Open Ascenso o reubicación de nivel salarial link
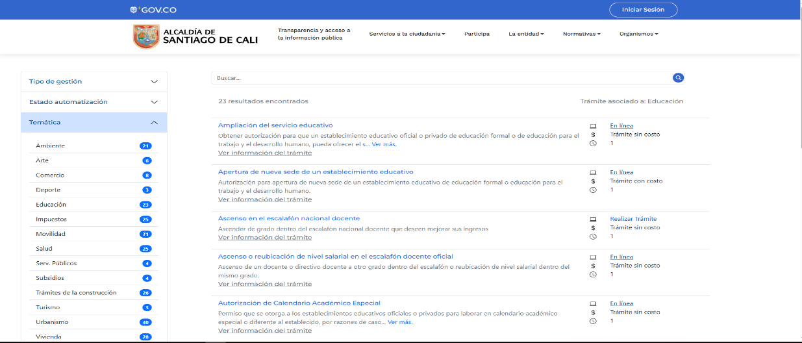This screenshot has height=343, width=802. click(336, 257)
